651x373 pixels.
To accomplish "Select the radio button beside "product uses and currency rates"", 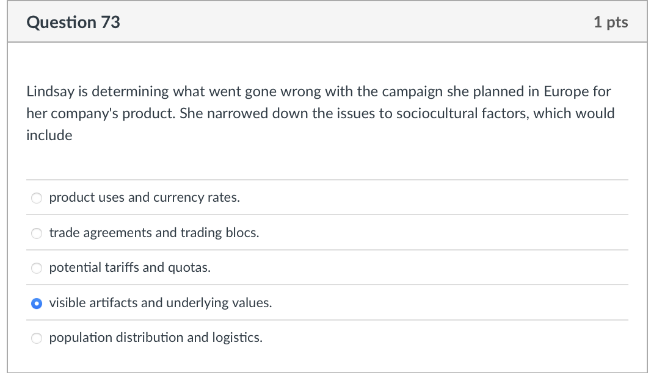I will click(x=37, y=198).
